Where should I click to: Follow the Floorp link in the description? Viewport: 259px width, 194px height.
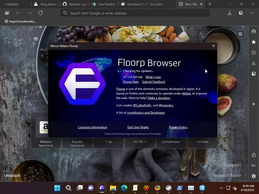coord(121,89)
